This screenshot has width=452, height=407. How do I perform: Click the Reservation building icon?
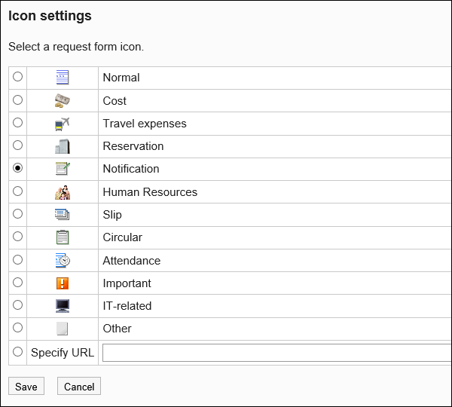pyautogui.click(x=63, y=146)
